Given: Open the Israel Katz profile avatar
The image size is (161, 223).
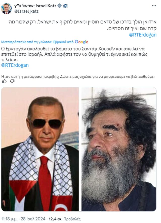Looking at the screenshot, I should 6,8.
